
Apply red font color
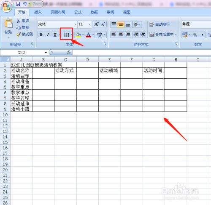pos(88,35)
